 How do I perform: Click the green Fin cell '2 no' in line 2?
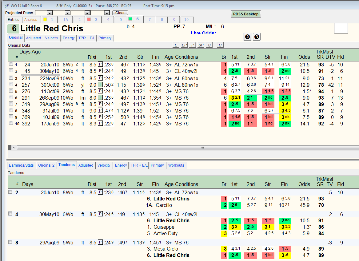[x=285, y=71]
